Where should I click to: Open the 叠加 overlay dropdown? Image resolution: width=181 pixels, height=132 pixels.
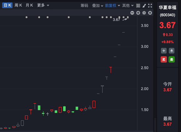(x=98, y=6)
